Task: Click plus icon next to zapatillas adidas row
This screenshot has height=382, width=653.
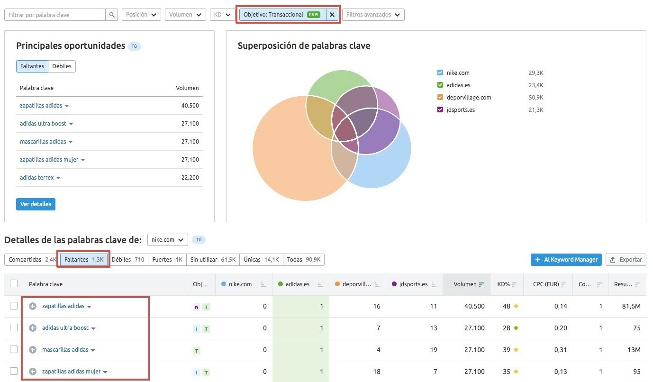Action: [33, 306]
